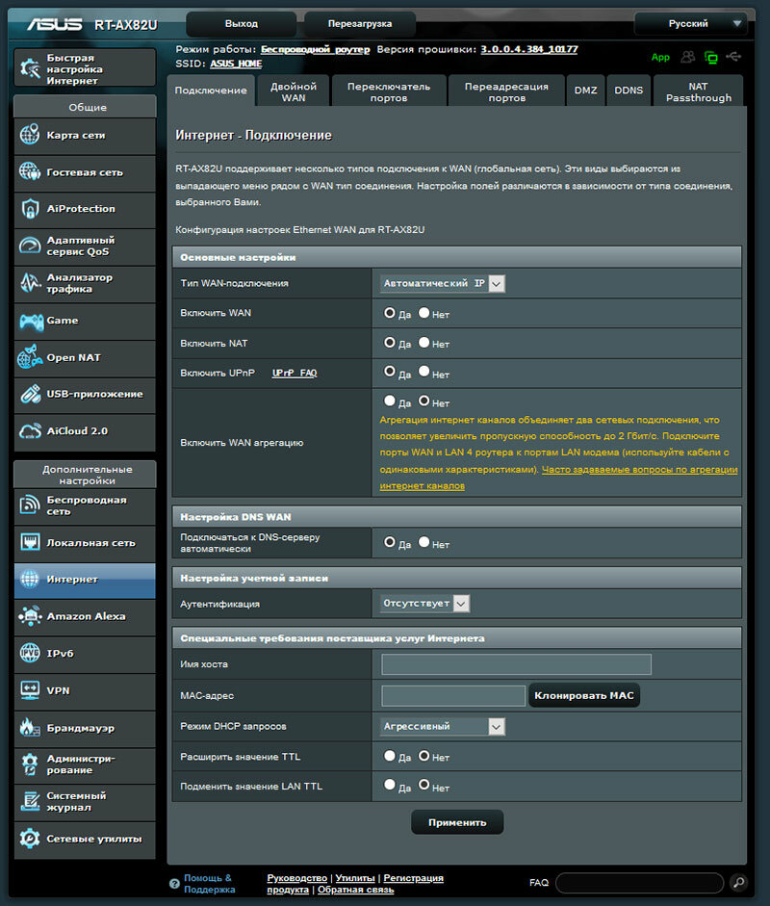Open the Аутентификация dropdown
The height and width of the screenshot is (906, 770).
click(424, 604)
